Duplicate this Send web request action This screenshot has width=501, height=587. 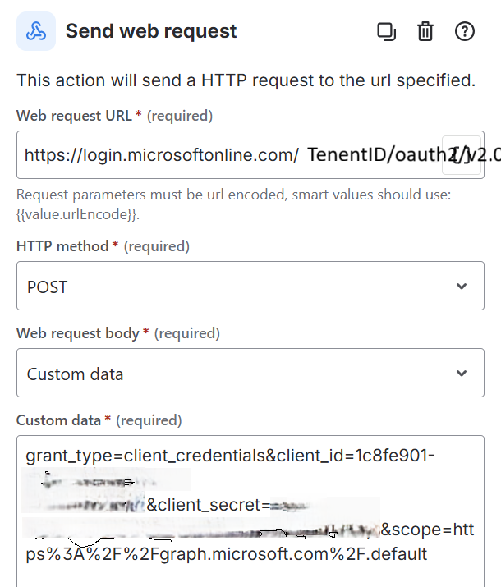pyautogui.click(x=386, y=32)
